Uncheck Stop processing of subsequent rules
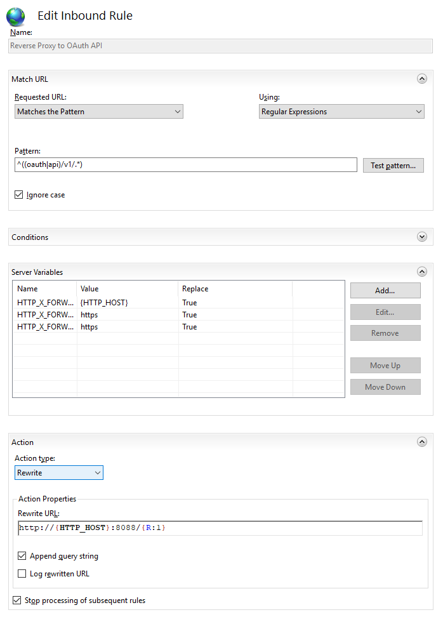The width and height of the screenshot is (443, 617). pyautogui.click(x=17, y=600)
